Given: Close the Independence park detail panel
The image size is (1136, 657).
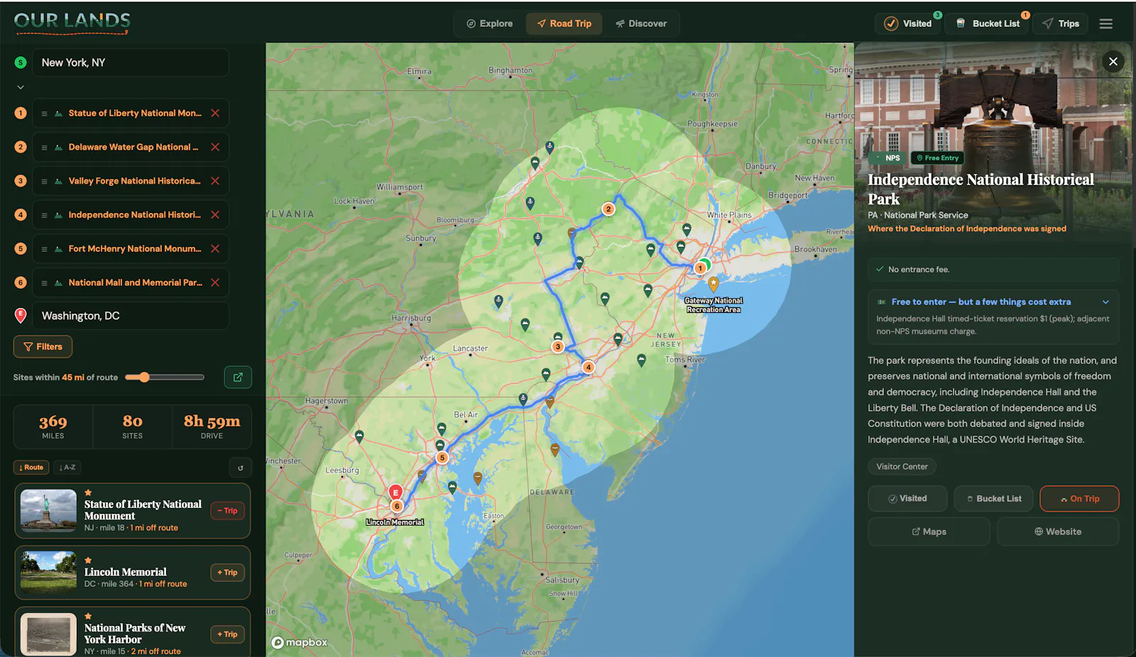Looking at the screenshot, I should point(1113,62).
